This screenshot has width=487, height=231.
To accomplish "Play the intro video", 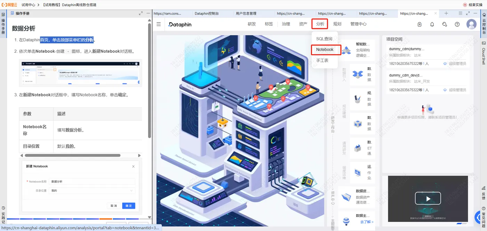I will click(428, 198).
